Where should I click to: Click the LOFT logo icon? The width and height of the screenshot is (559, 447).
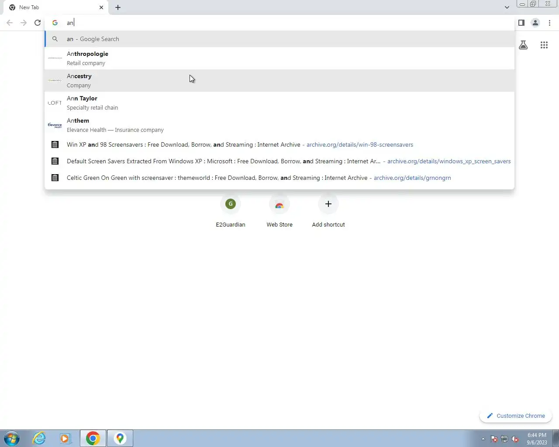tap(55, 103)
